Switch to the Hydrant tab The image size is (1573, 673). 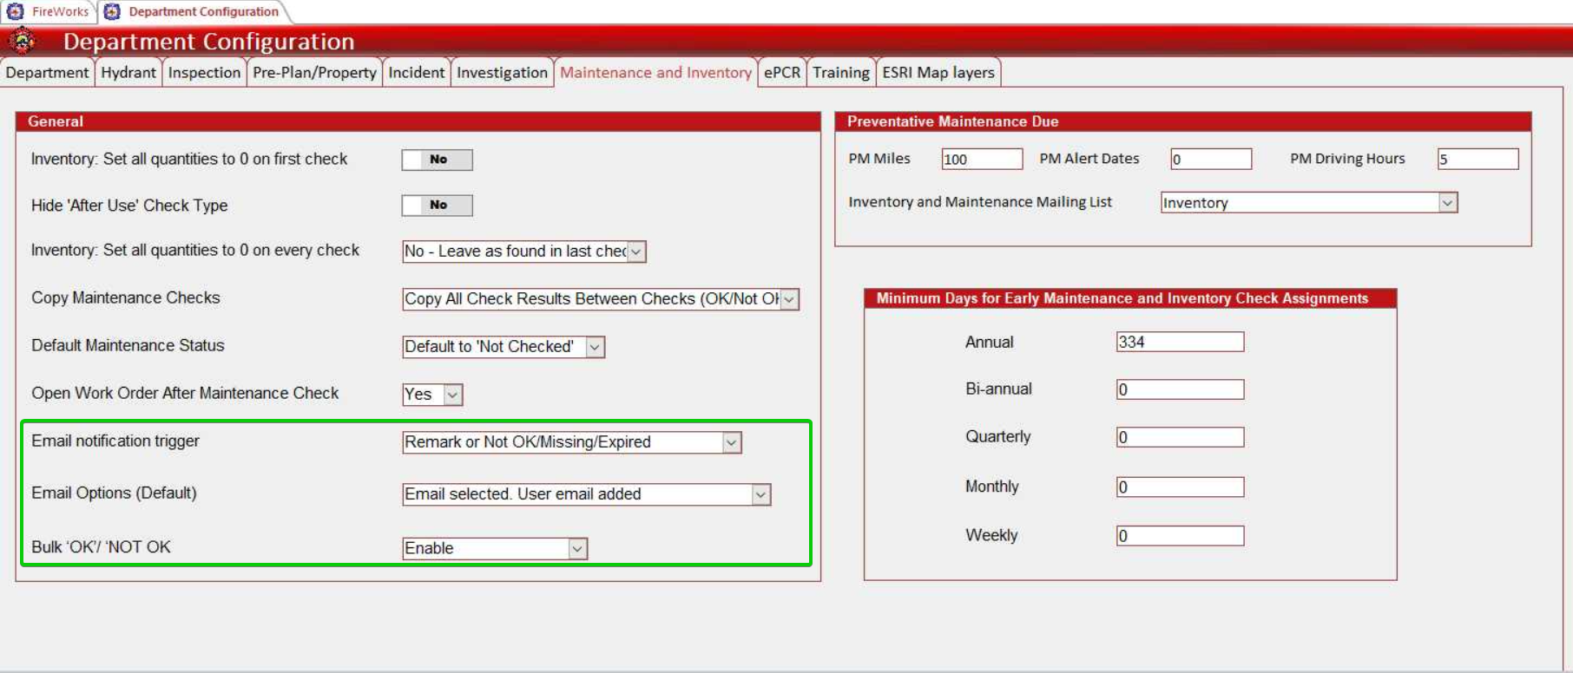pyautogui.click(x=128, y=73)
